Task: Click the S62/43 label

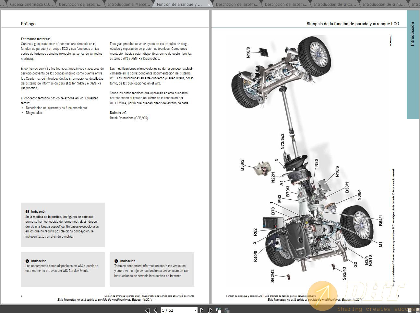Action: tap(344, 274)
